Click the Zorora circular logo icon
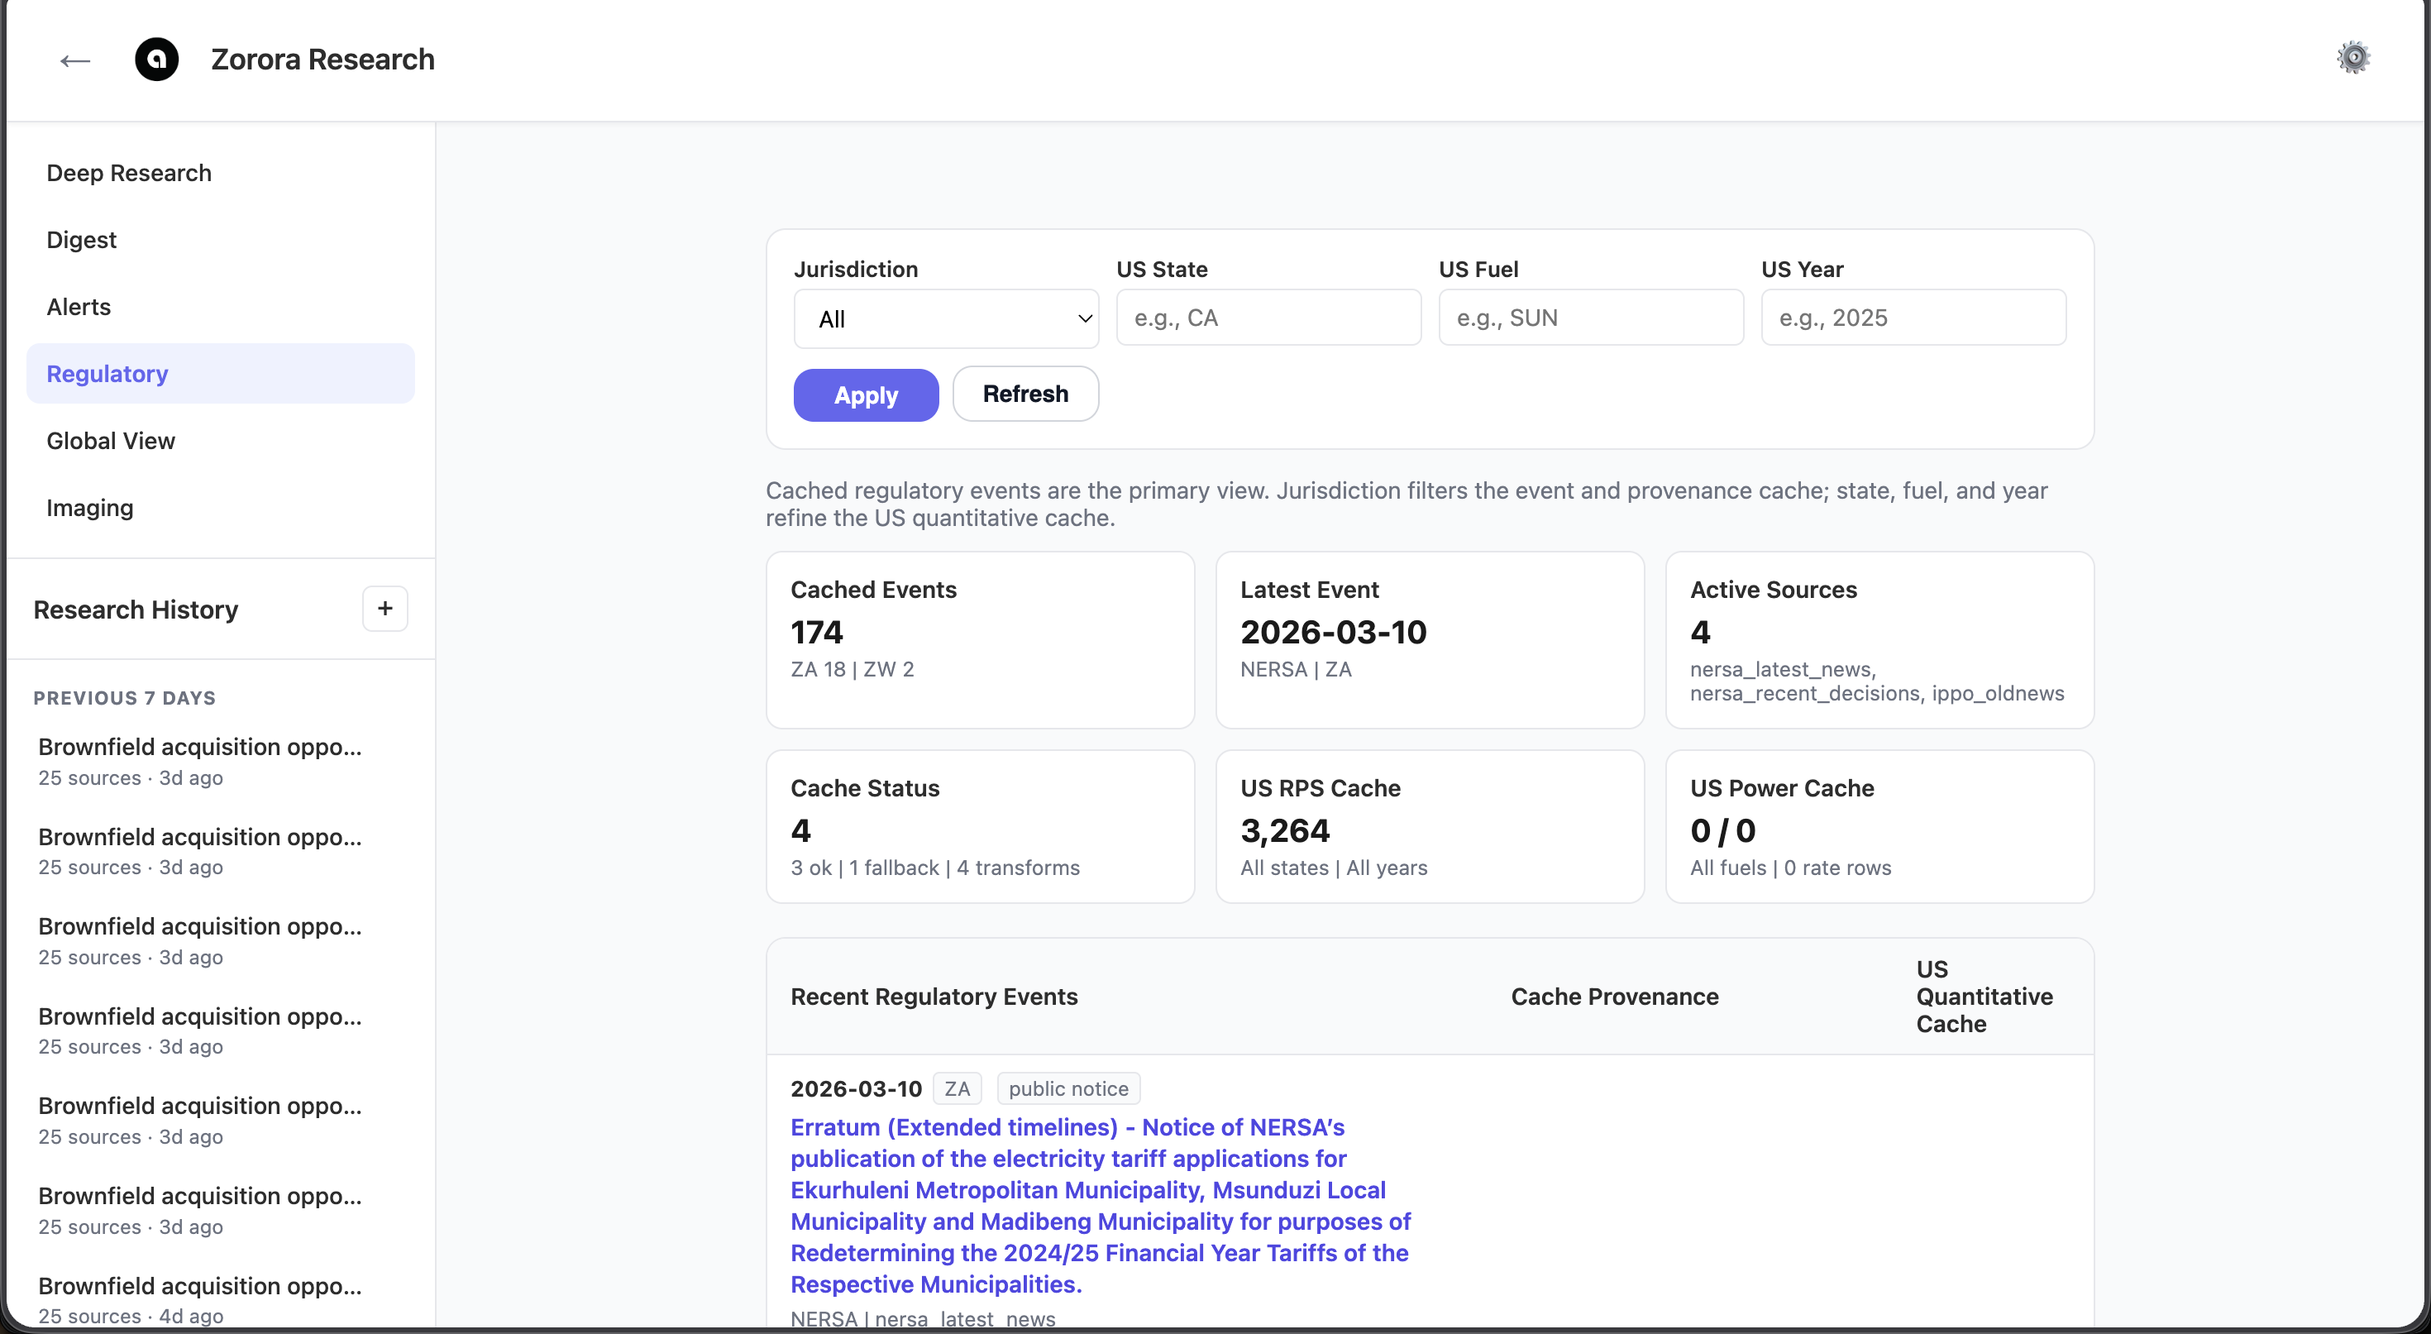This screenshot has height=1334, width=2431. point(156,60)
